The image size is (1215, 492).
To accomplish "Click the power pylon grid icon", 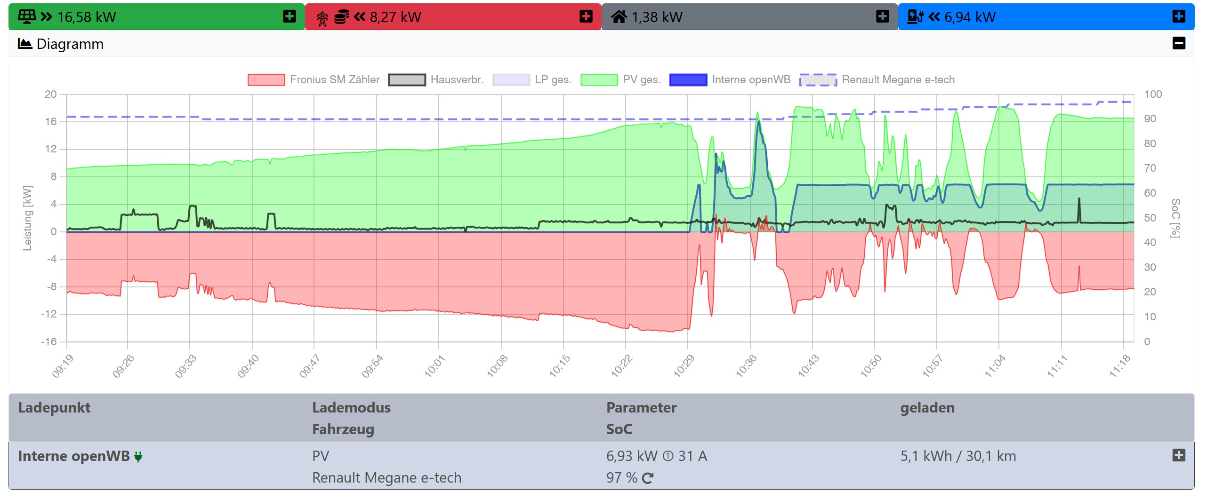I will pyautogui.click(x=322, y=18).
